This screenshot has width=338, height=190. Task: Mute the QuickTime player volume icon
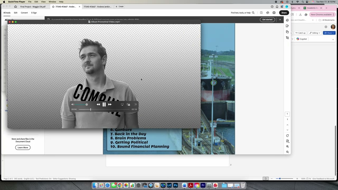coord(73,104)
